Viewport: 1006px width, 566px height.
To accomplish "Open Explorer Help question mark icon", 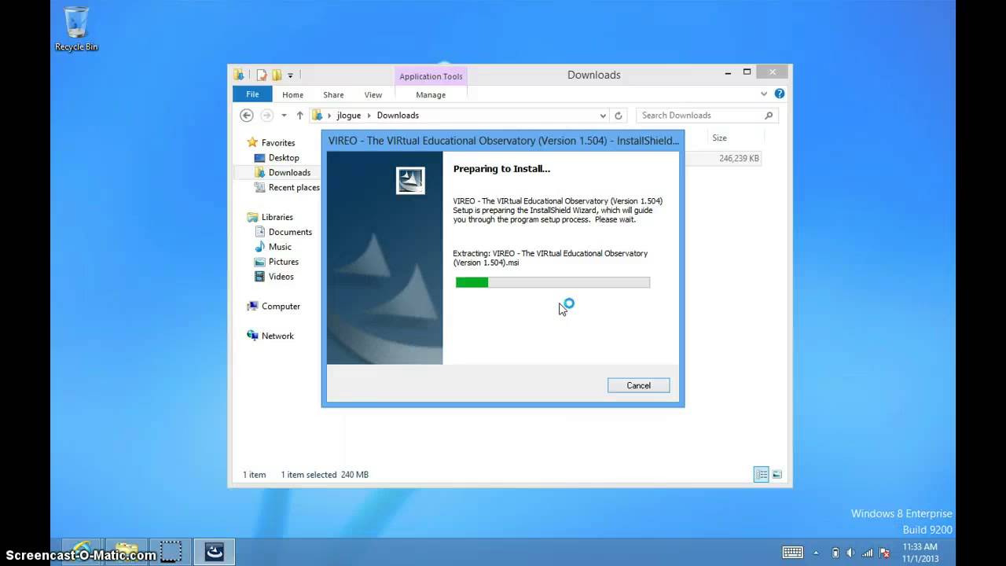I will (780, 94).
